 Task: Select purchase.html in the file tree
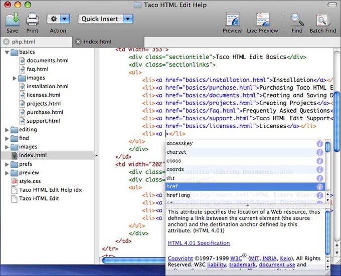point(45,112)
